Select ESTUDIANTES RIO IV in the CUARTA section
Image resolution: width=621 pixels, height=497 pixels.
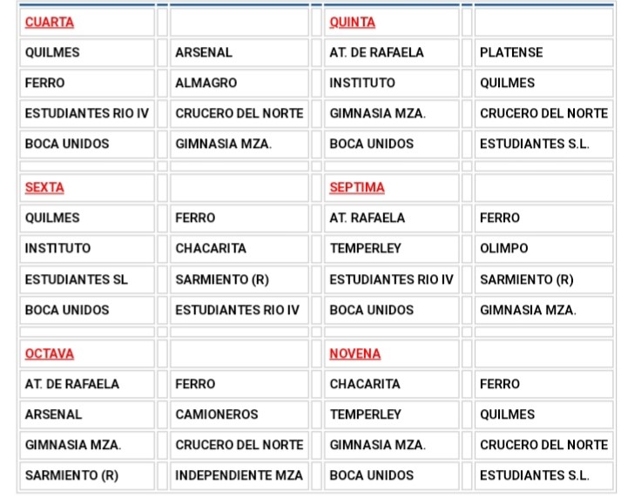click(x=87, y=113)
